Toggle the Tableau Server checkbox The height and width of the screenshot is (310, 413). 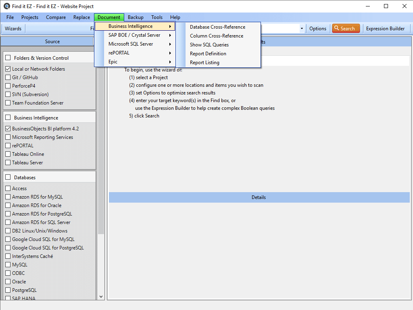pos(8,163)
